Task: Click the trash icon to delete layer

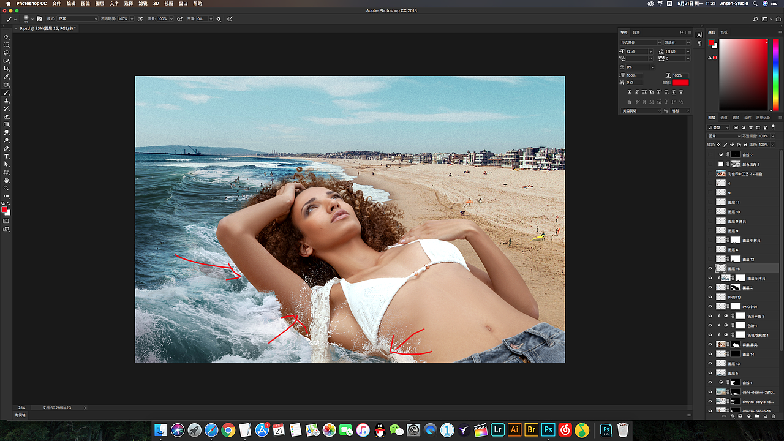Action: tap(773, 416)
